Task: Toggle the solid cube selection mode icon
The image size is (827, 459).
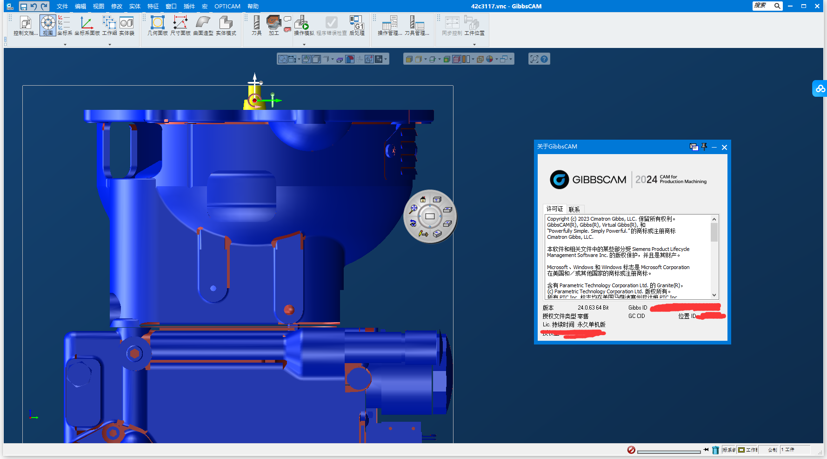Action: (x=316, y=59)
